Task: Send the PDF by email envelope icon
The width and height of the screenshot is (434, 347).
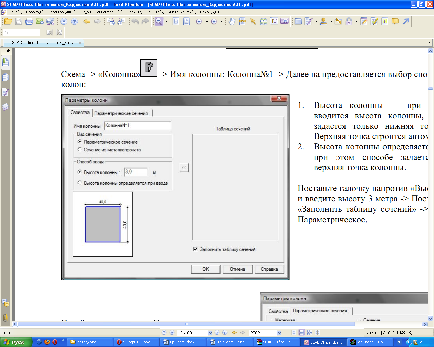Action: tap(40, 22)
